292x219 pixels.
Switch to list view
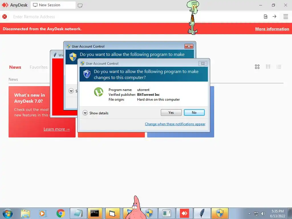(x=279, y=67)
